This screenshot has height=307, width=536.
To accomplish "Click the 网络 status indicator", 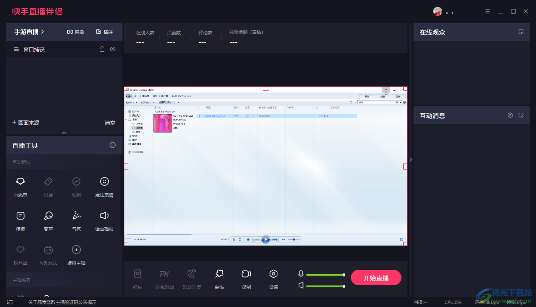I will (420, 302).
